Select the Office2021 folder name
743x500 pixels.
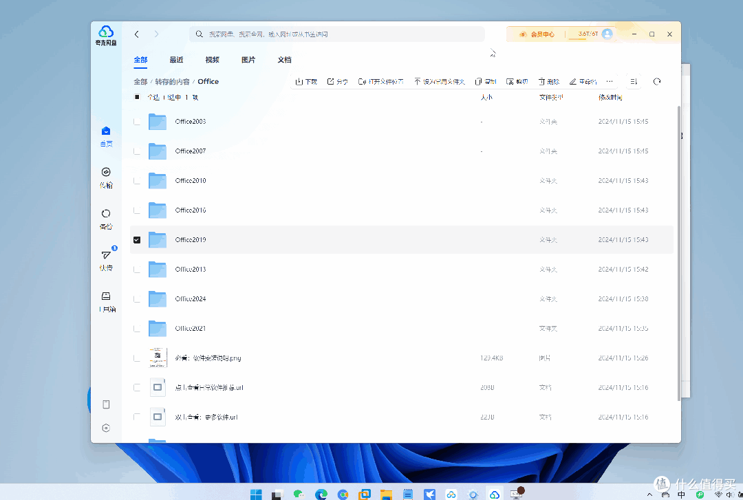(191, 329)
